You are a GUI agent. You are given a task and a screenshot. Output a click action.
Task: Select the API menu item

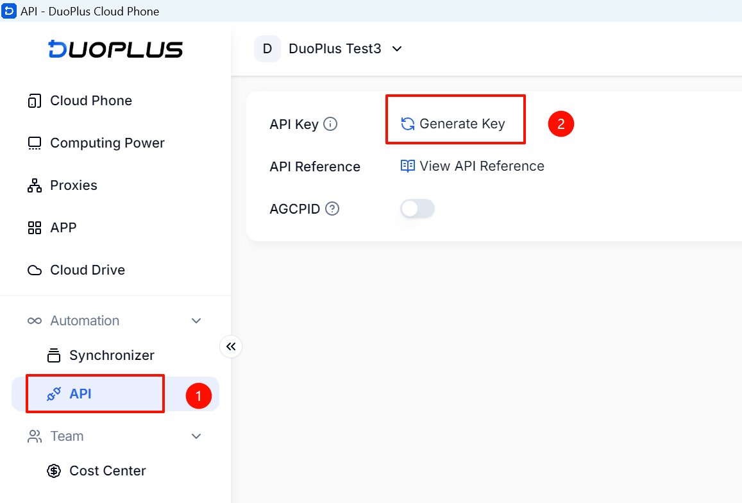(115, 394)
